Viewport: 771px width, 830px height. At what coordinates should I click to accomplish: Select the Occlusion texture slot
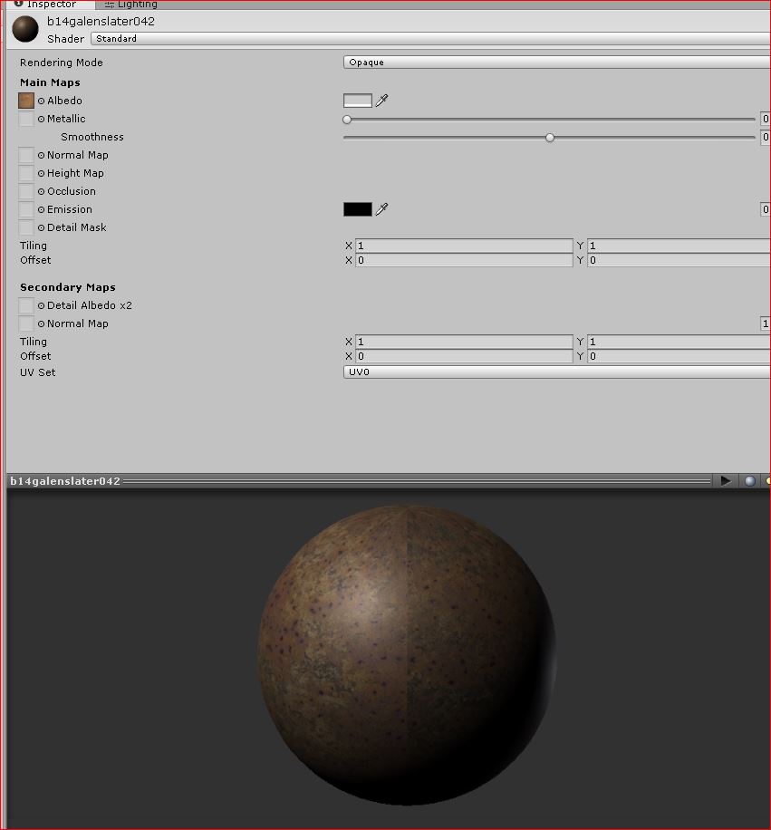pos(25,191)
